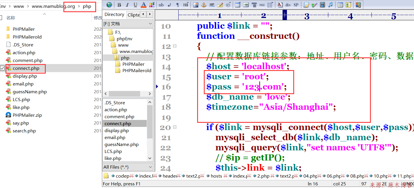This screenshot has height=188, width=414.
Task: Select the PHPMailerold folder in directory tree
Action: coord(137,70)
